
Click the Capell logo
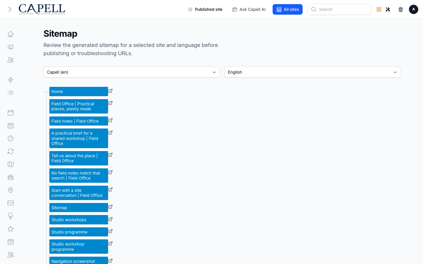pyautogui.click(x=42, y=9)
